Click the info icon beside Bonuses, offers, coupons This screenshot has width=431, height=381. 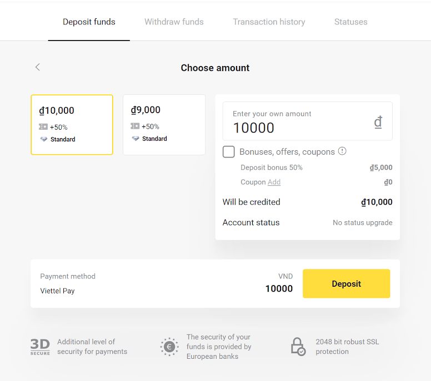[x=342, y=151]
